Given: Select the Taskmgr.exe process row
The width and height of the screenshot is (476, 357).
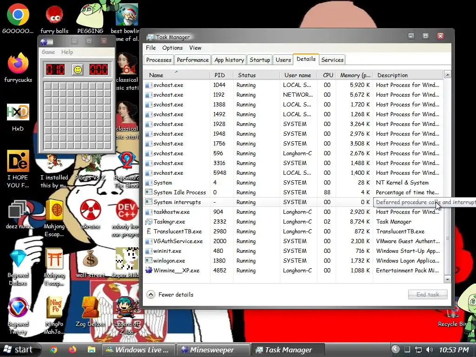Looking at the screenshot, I should [294, 222].
